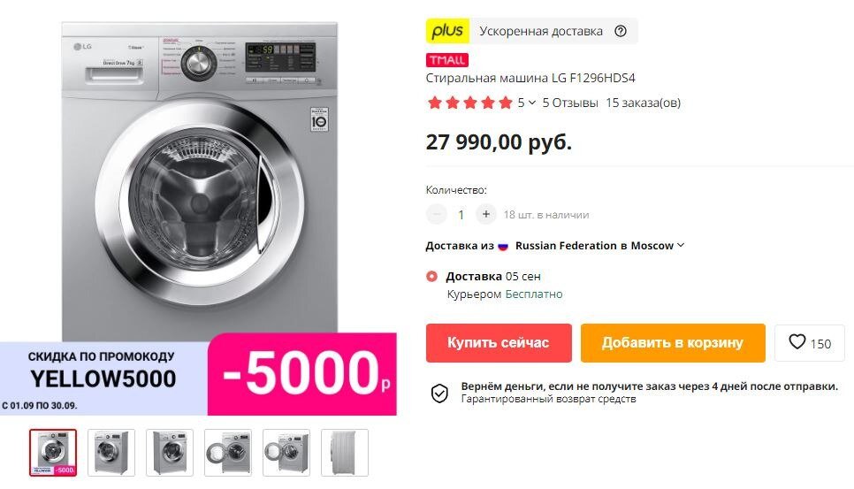The image size is (854, 489).
Task: Open the Russian Federation в Moscow dropdown
Action: 599,246
